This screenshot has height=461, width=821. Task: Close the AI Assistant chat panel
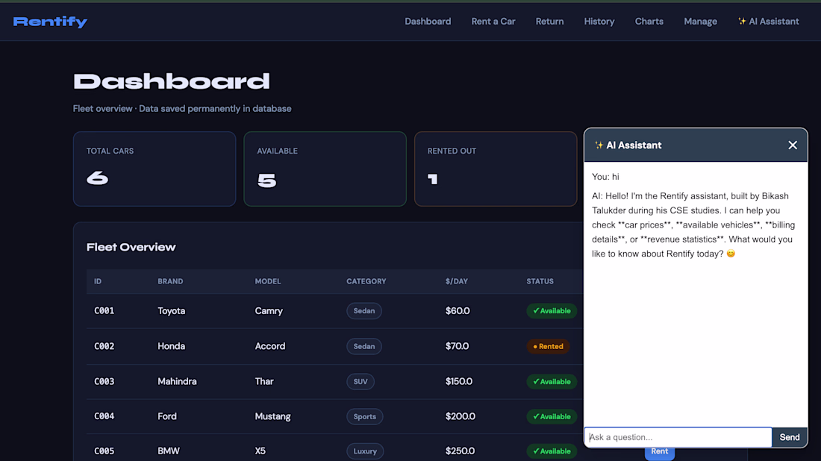[x=793, y=145]
